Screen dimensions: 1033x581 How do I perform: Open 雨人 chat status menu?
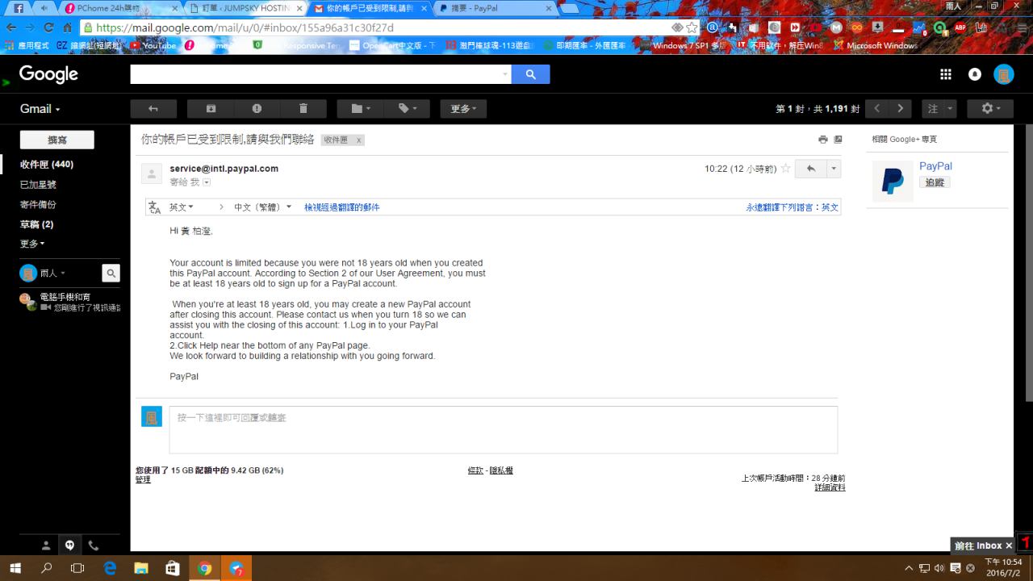pos(52,273)
